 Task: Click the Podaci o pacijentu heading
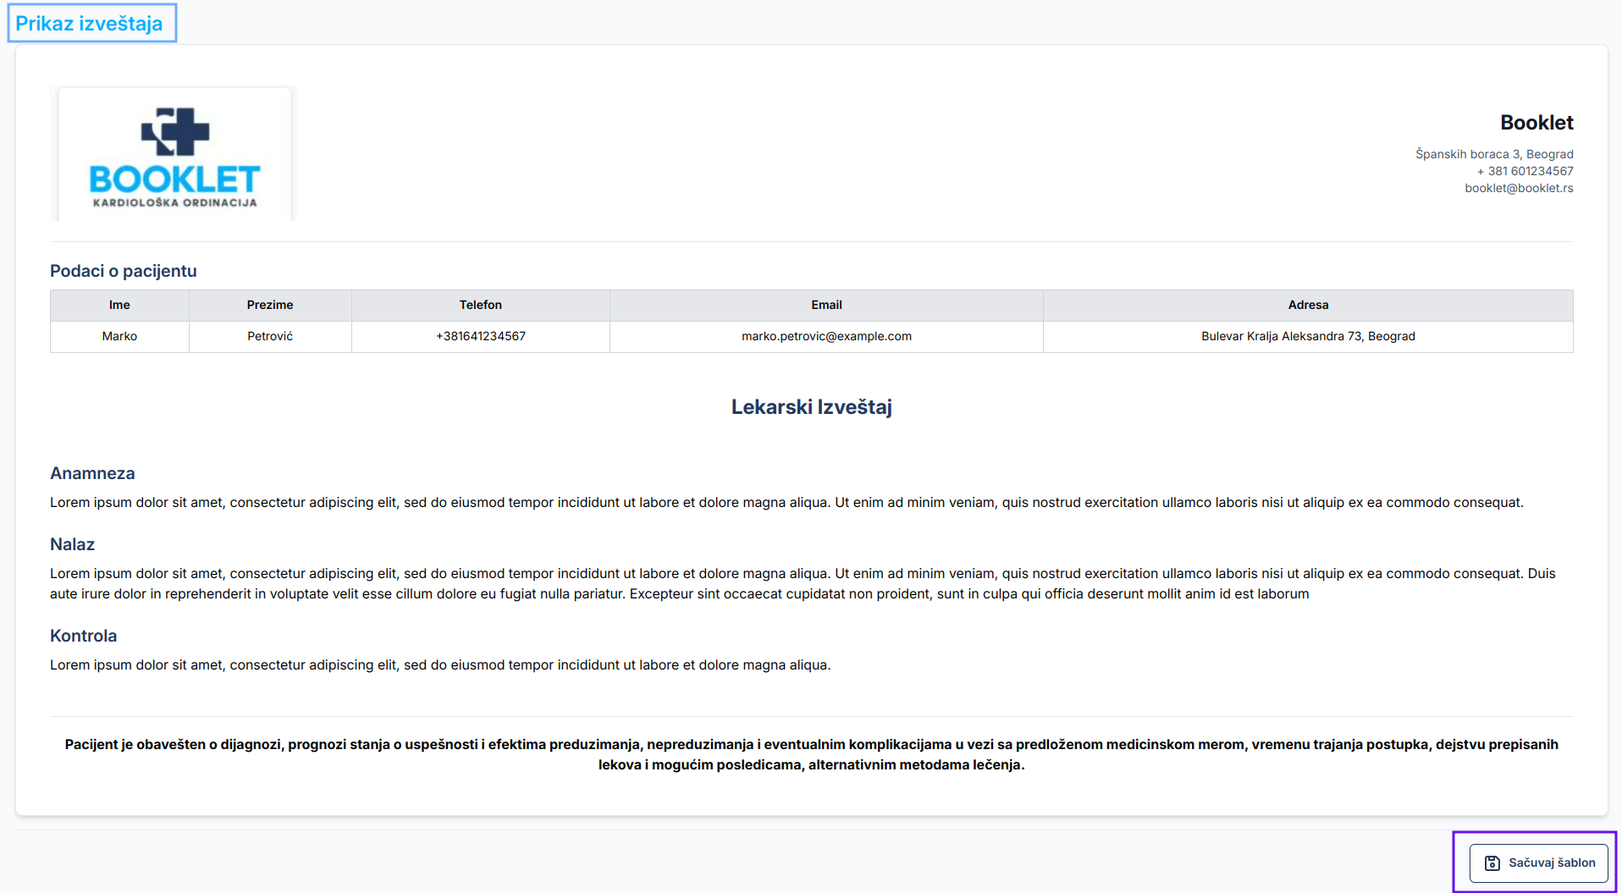[x=123, y=271]
